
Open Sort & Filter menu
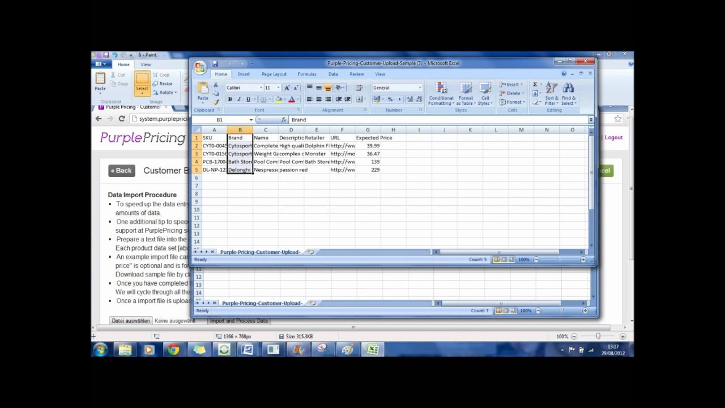click(551, 93)
